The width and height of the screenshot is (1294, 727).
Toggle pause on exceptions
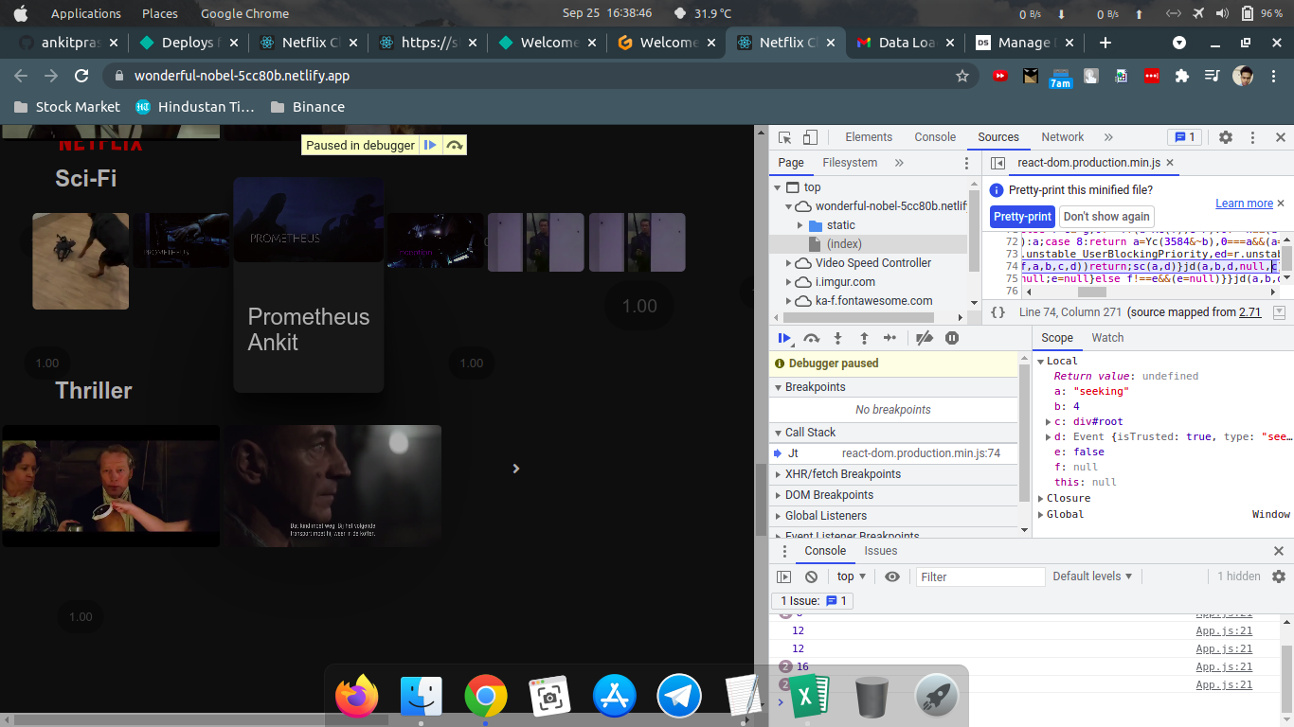[x=952, y=338]
